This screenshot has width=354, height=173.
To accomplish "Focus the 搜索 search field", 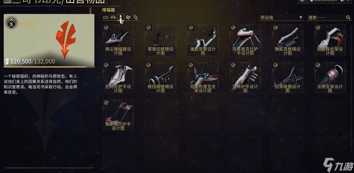I will click(x=326, y=18).
